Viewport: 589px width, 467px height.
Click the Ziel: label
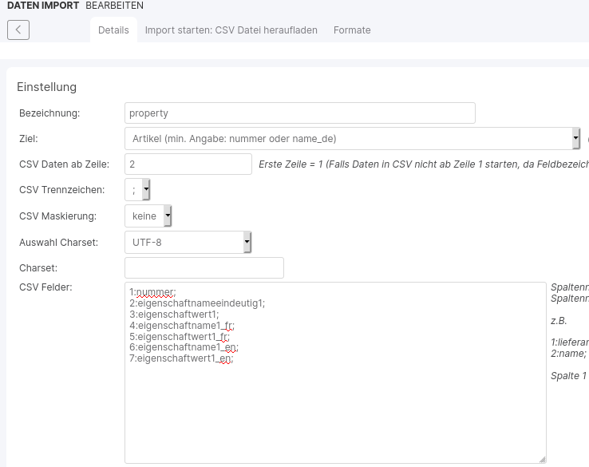(29, 139)
